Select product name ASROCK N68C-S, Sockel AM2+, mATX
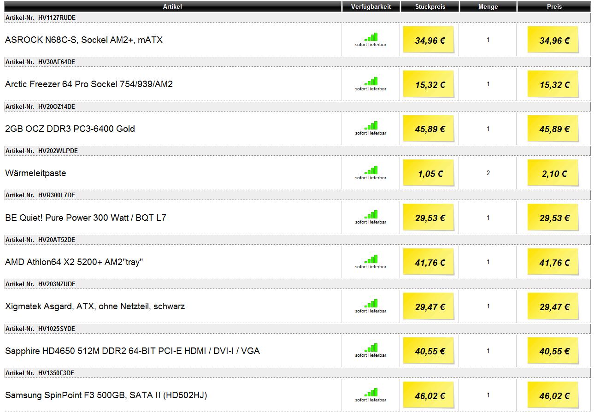This screenshot has width=594, height=412. 84,40
